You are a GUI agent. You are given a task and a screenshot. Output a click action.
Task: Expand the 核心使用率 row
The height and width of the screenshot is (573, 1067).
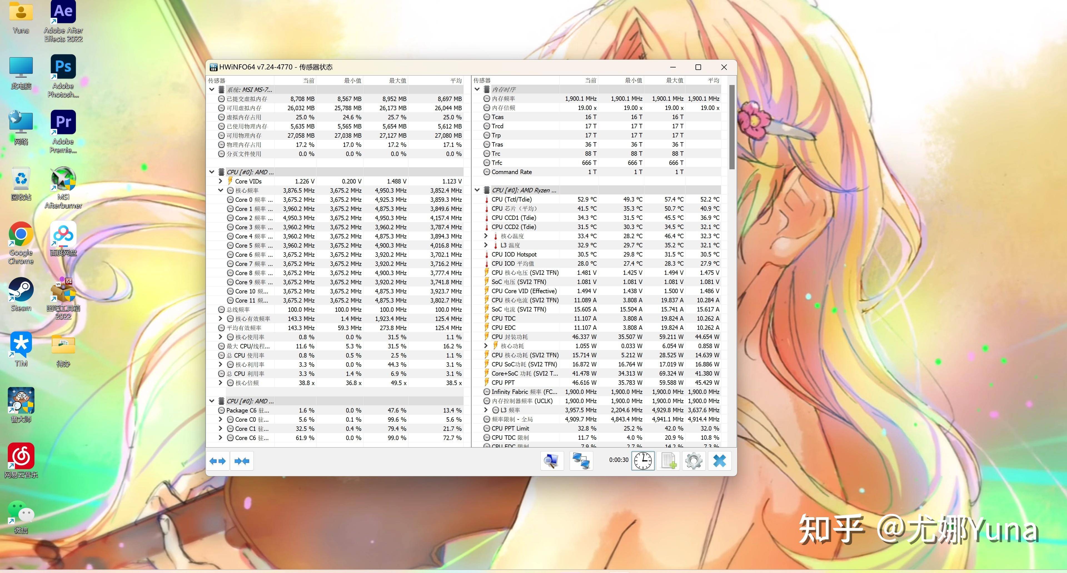click(x=221, y=337)
